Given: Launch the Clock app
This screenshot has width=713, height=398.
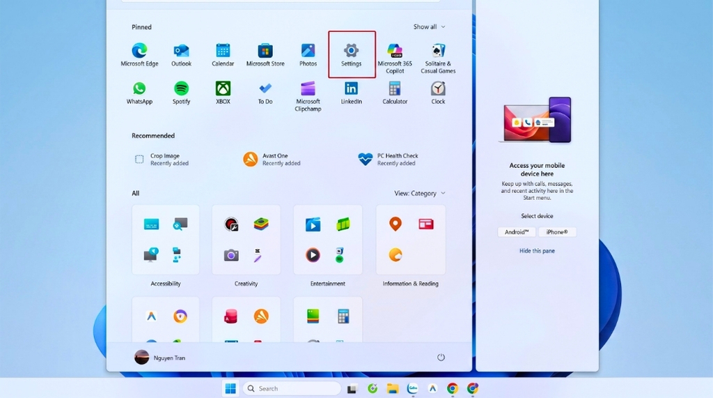Looking at the screenshot, I should click(x=438, y=93).
